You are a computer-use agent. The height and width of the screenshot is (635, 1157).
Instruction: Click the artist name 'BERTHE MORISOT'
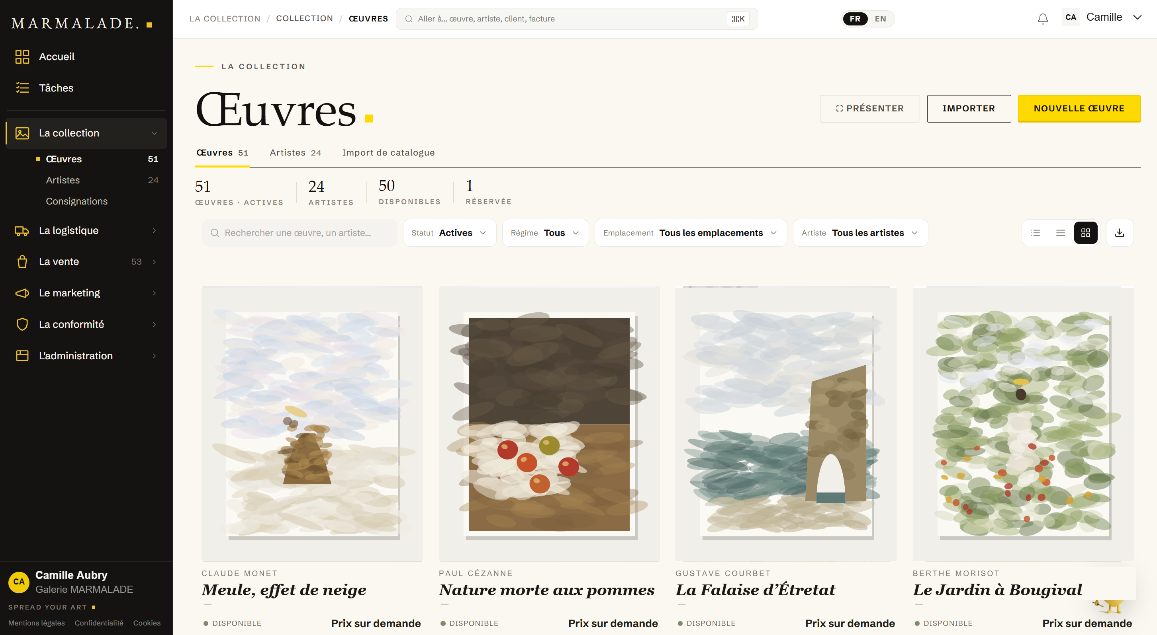coord(956,573)
